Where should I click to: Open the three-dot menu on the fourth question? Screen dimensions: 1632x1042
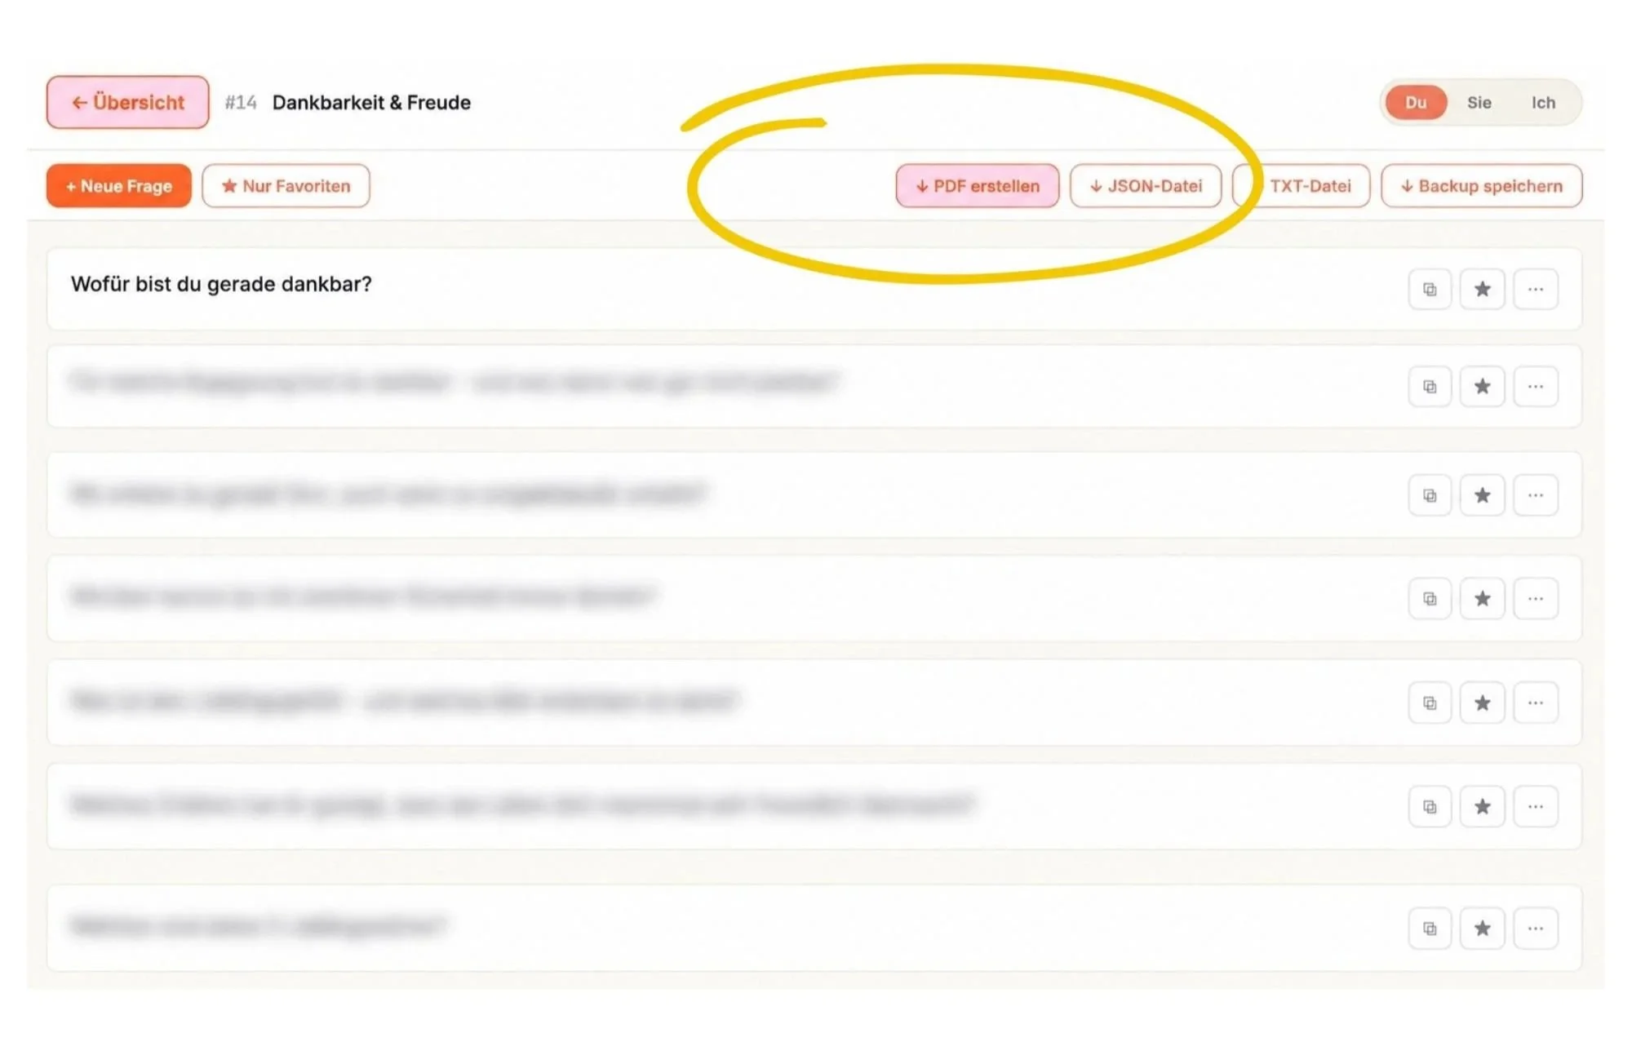(x=1535, y=598)
